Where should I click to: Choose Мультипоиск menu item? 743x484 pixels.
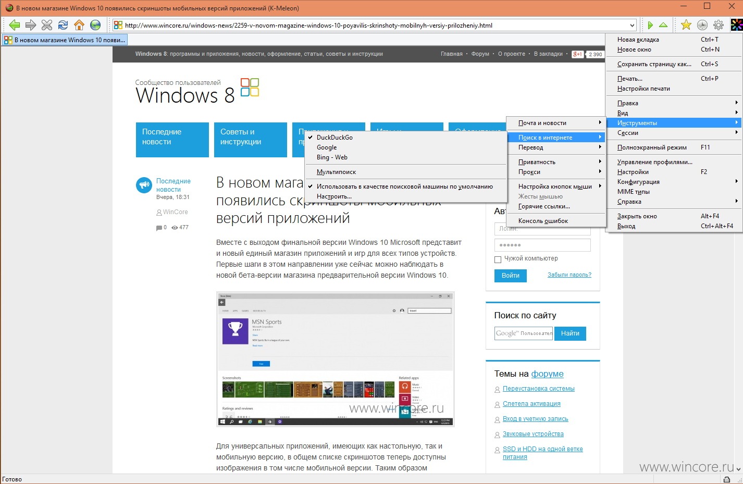point(405,172)
